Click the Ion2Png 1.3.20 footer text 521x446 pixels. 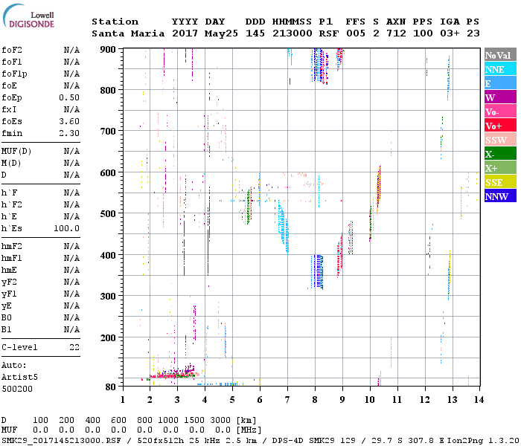[x=483, y=440]
